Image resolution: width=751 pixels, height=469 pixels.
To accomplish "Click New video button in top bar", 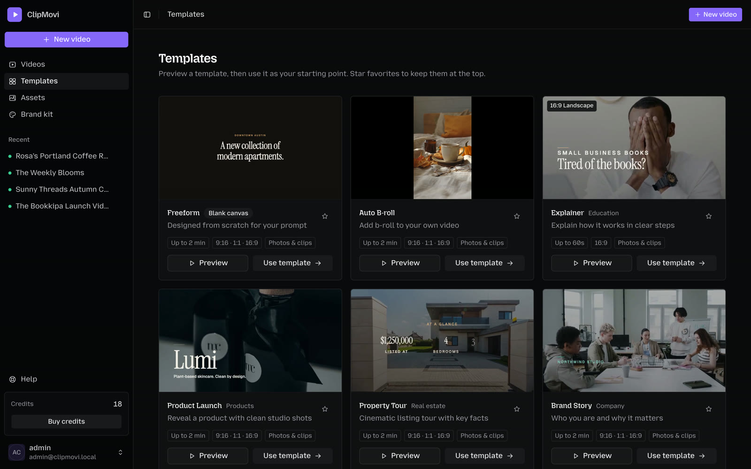I will click(x=715, y=15).
